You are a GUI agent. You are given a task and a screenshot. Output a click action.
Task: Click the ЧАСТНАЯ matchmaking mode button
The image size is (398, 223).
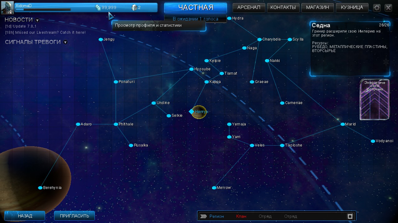pos(196,8)
